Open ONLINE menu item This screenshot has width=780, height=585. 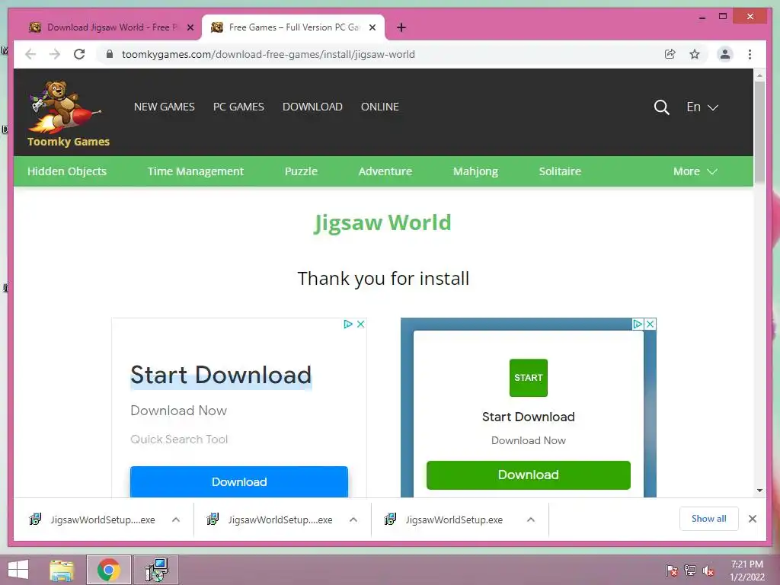[x=380, y=107]
